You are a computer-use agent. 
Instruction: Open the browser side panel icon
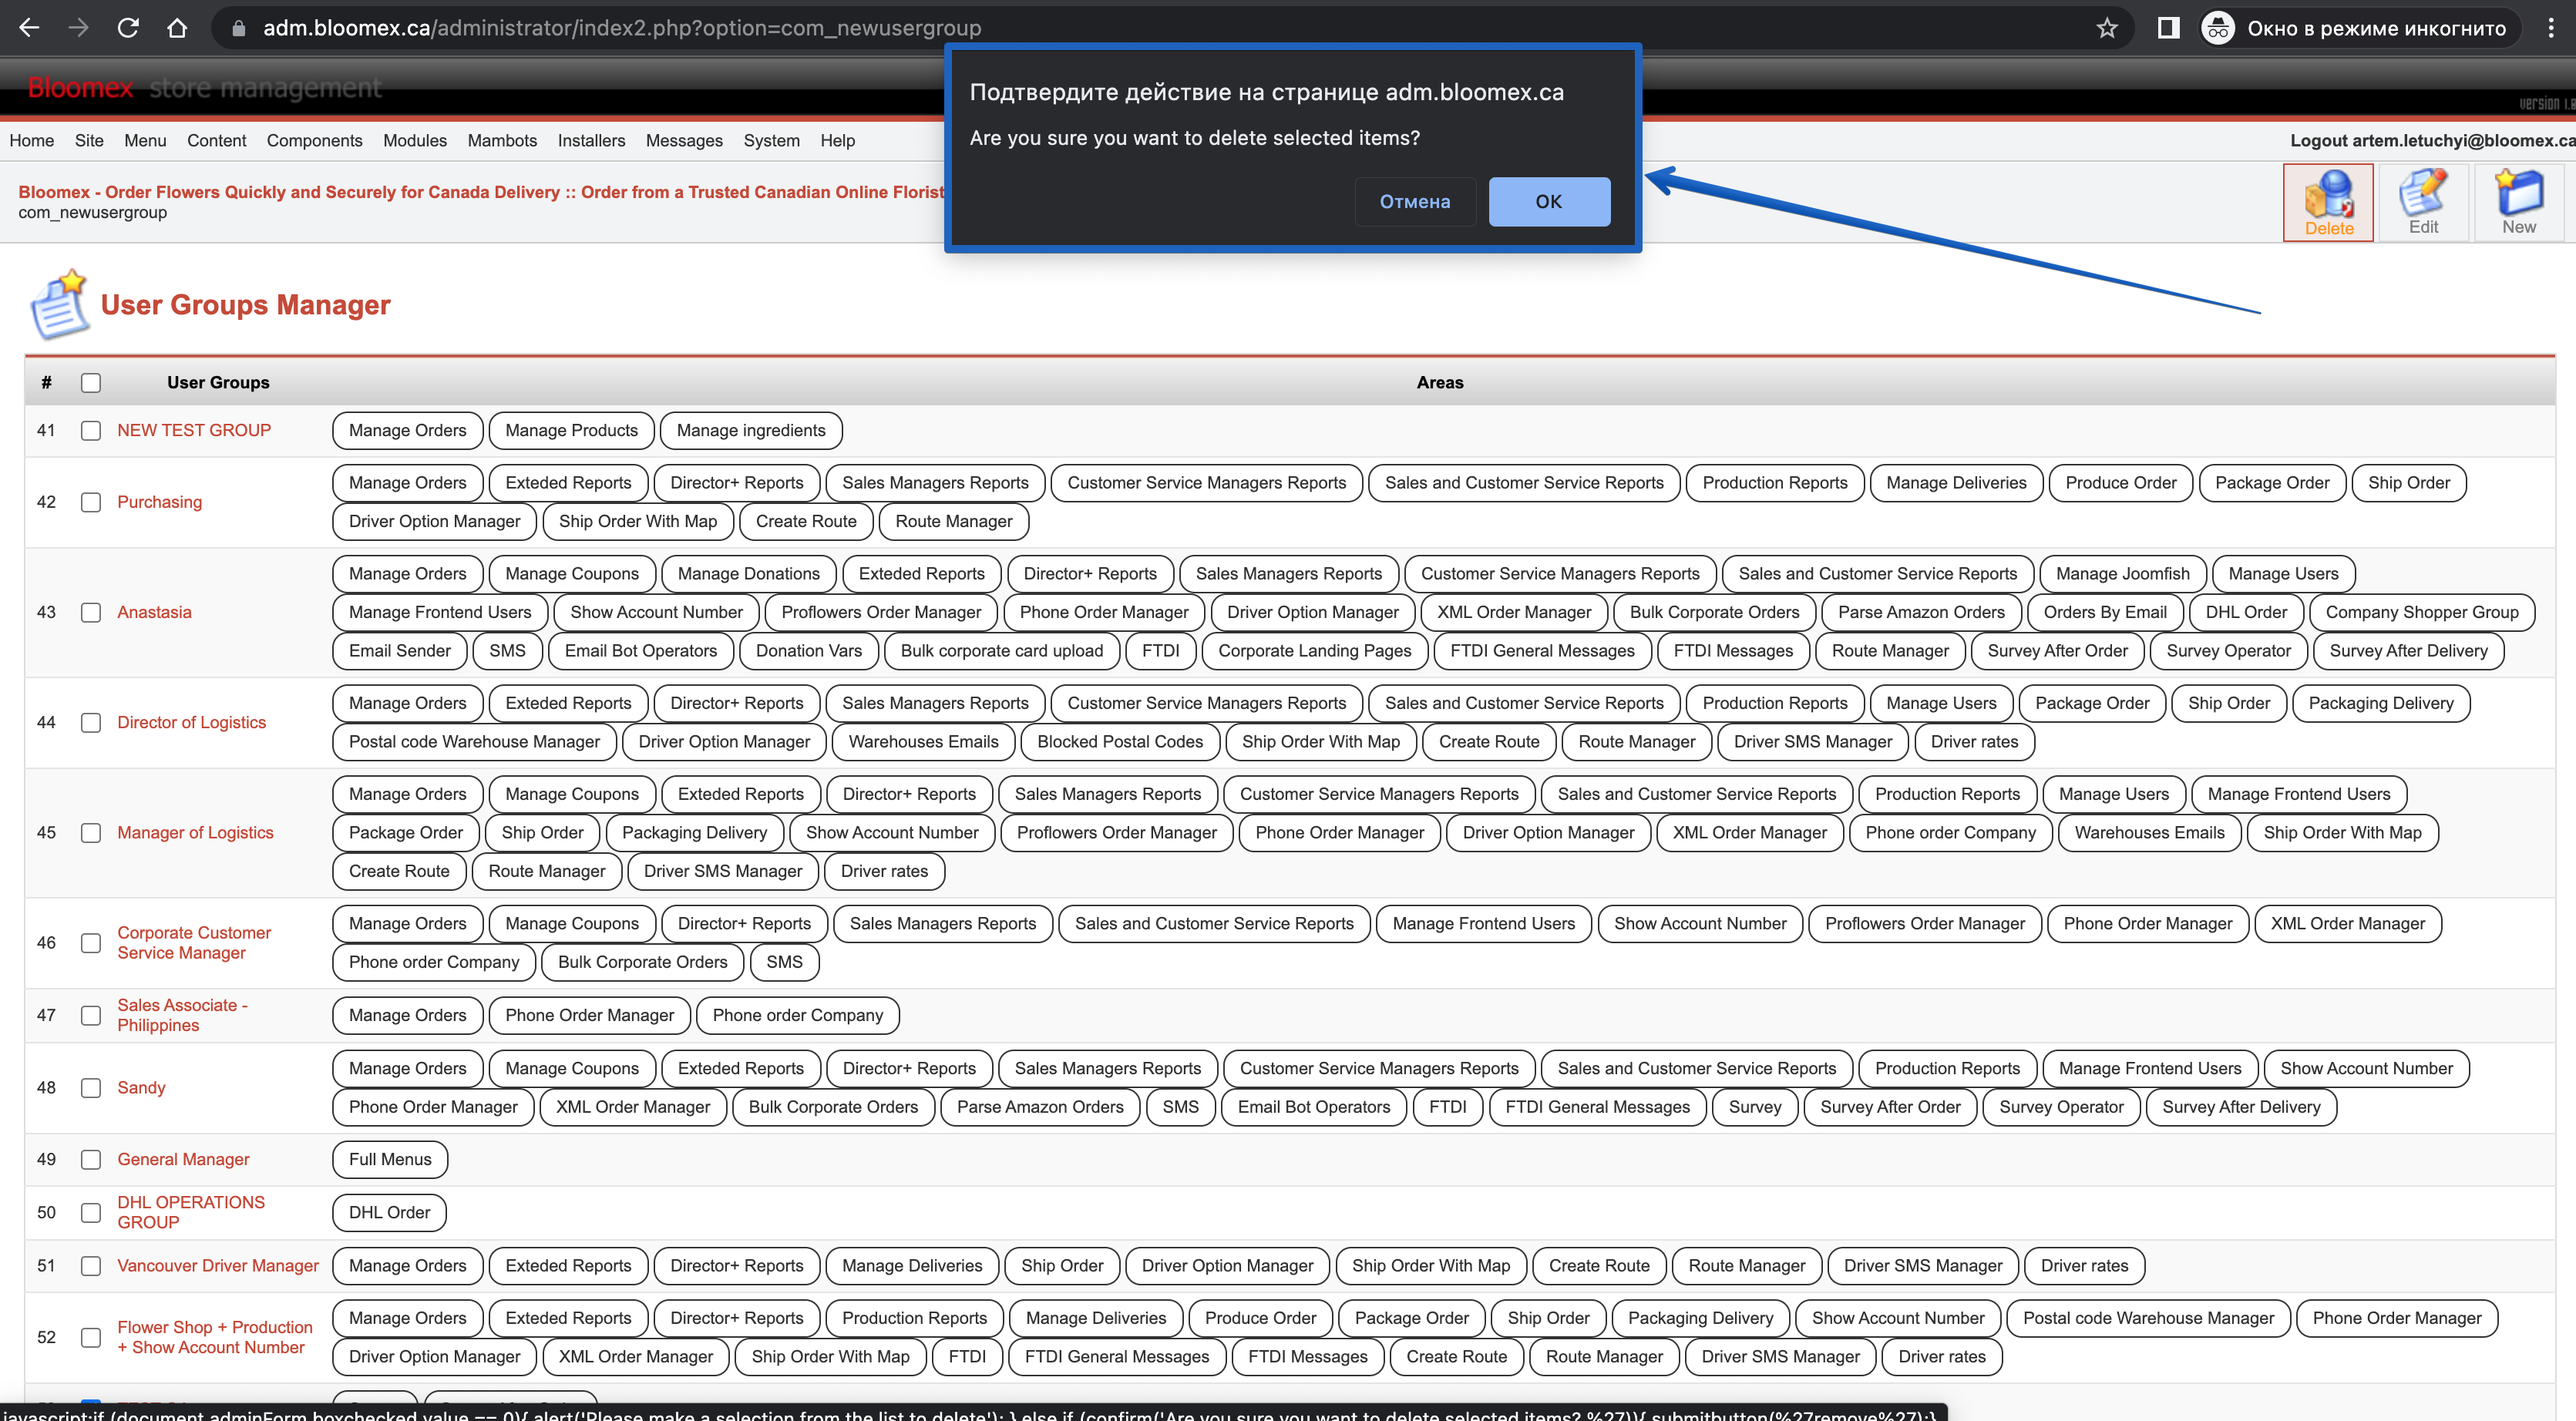click(x=2168, y=28)
